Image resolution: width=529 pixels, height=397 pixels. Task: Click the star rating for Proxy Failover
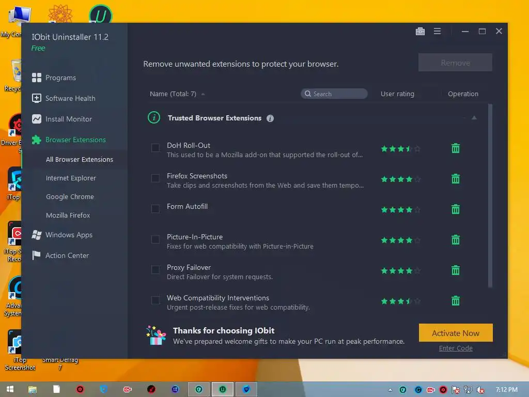400,270
